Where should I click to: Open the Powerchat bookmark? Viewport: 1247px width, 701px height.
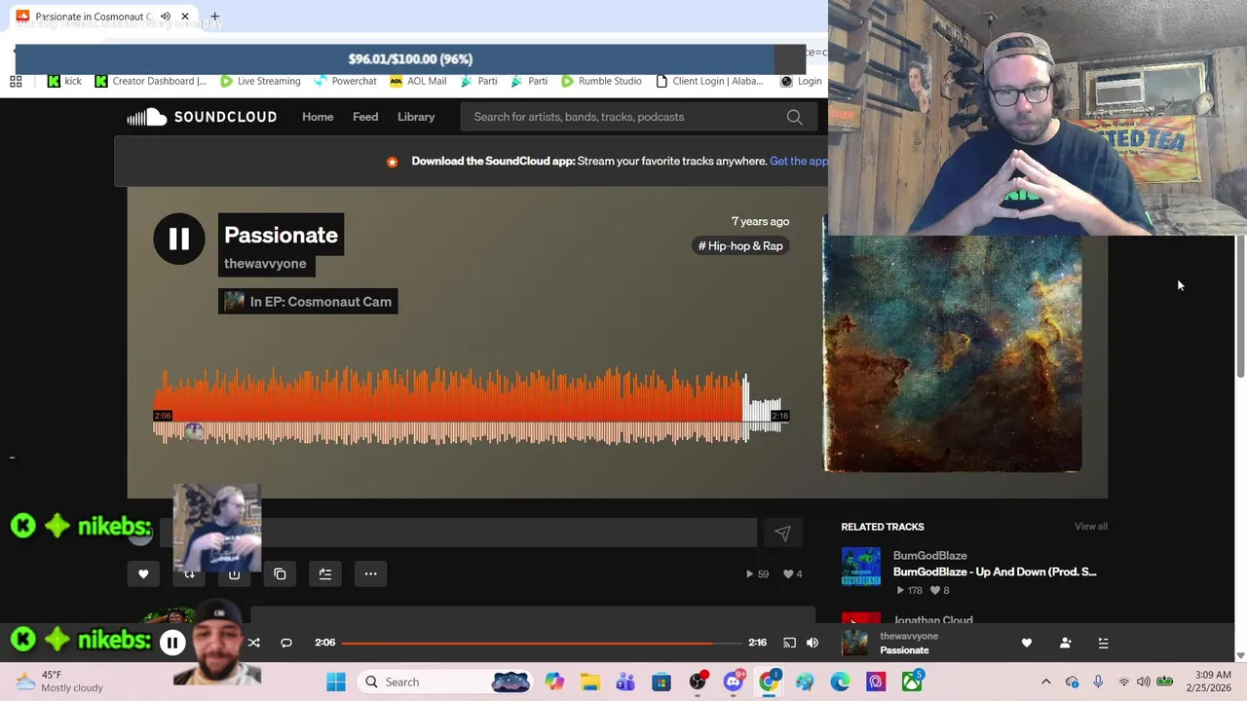pyautogui.click(x=345, y=81)
